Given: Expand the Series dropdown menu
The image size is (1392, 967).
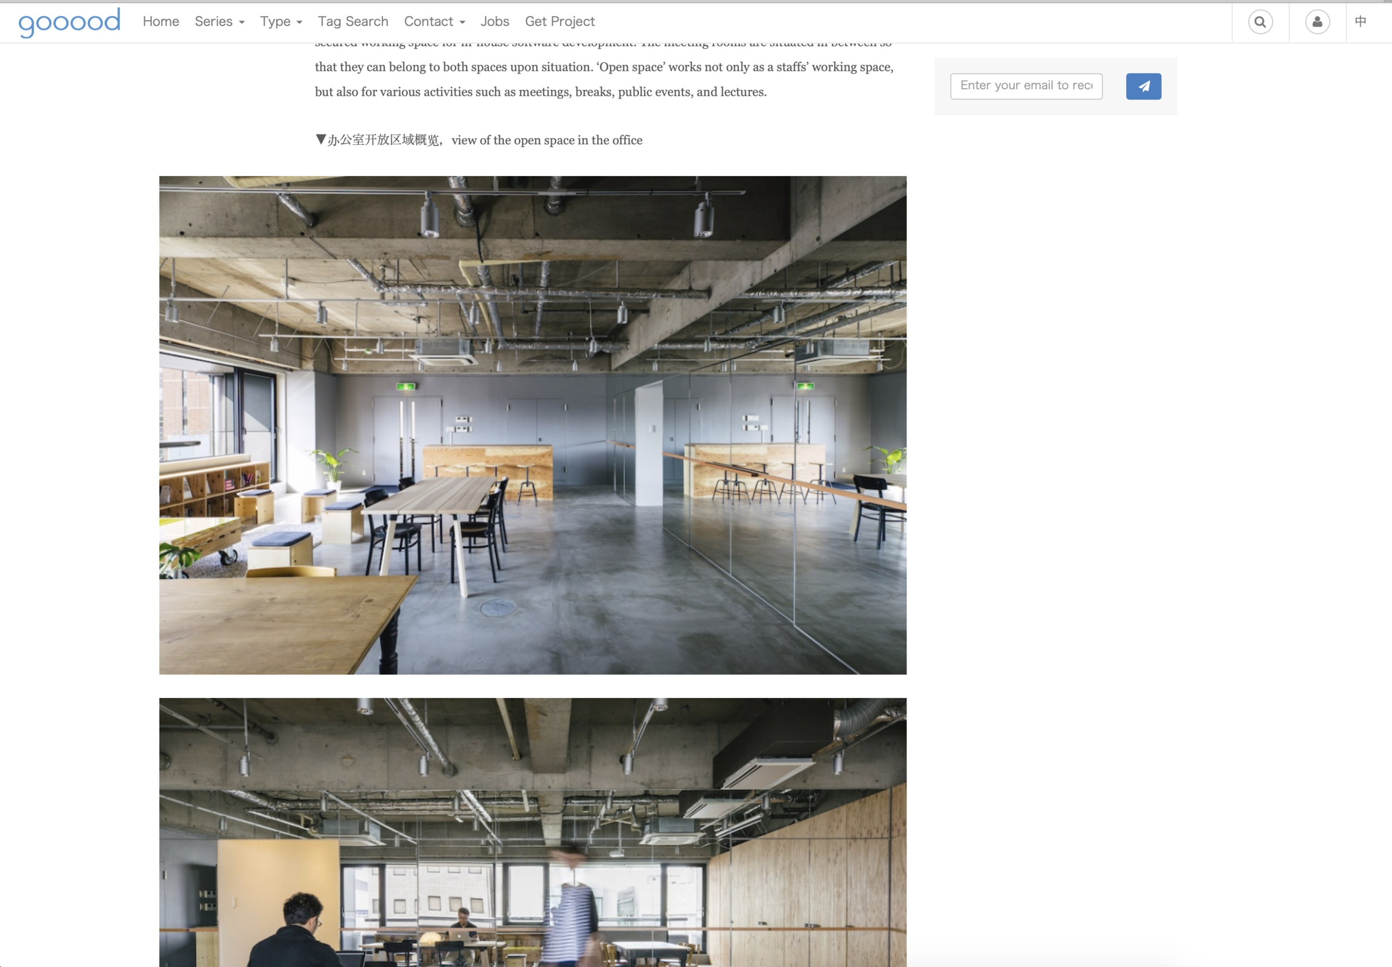Looking at the screenshot, I should (x=219, y=22).
